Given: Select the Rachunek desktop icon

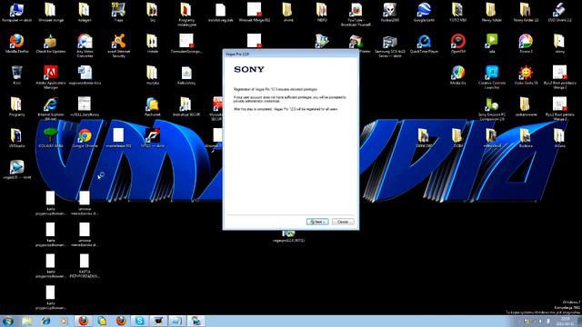Looking at the screenshot, I should (152, 106).
